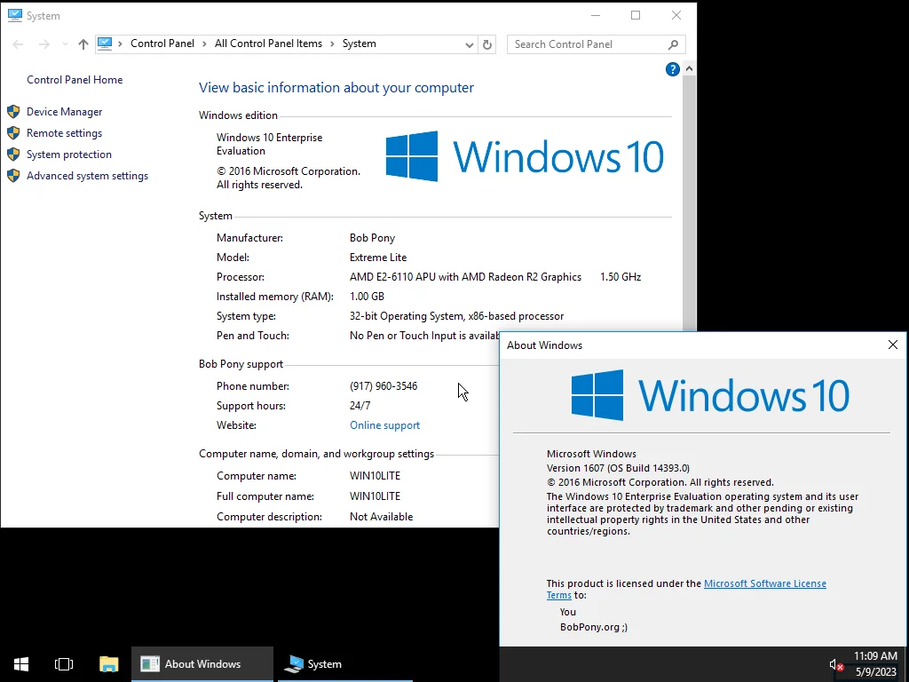
Task: Click the Windows 10 logo in About dialog
Action: [x=710, y=395]
